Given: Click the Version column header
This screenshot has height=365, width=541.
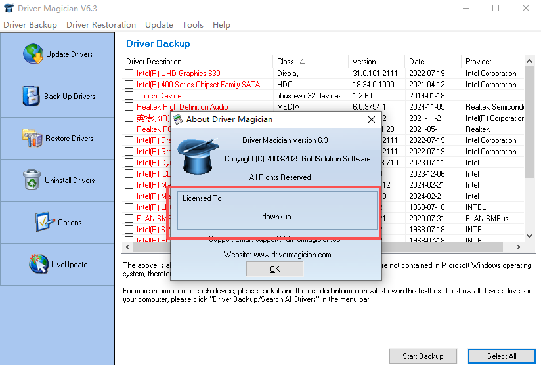Looking at the screenshot, I should point(364,62).
